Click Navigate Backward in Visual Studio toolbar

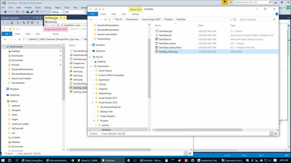(5, 12)
